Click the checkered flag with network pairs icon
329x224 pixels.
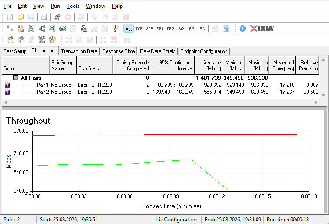click(42, 40)
